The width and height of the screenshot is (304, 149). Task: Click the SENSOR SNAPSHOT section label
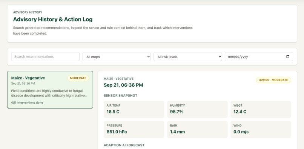[120, 96]
